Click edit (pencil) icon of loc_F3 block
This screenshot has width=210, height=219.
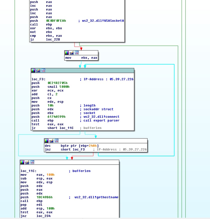38,70
